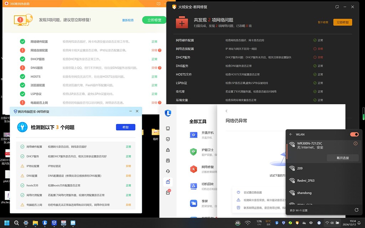The height and width of the screenshot is (228, 365).
Task: Click 重新检查 link in 360 window
Action: coord(128,20)
